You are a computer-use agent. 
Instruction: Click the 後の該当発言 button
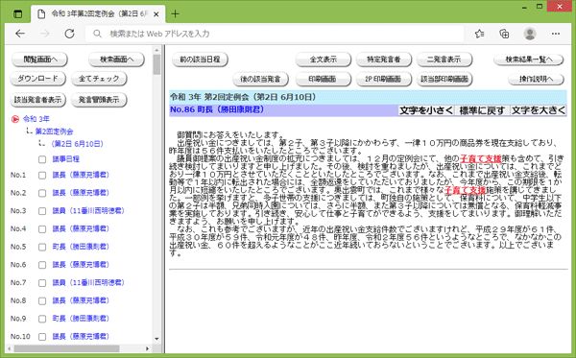(260, 79)
